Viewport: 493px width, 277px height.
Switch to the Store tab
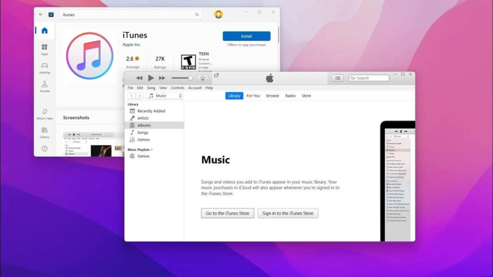[306, 96]
